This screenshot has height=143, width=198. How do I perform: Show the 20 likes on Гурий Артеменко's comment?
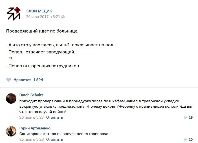point(190,140)
